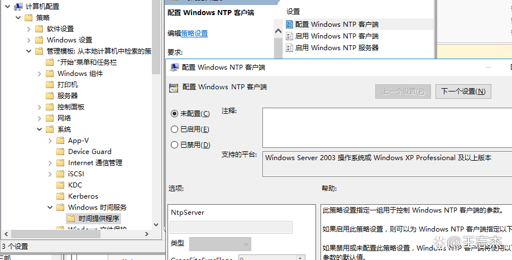Click the 网络 folder icon
The height and width of the screenshot is (260, 512).
tap(50, 118)
